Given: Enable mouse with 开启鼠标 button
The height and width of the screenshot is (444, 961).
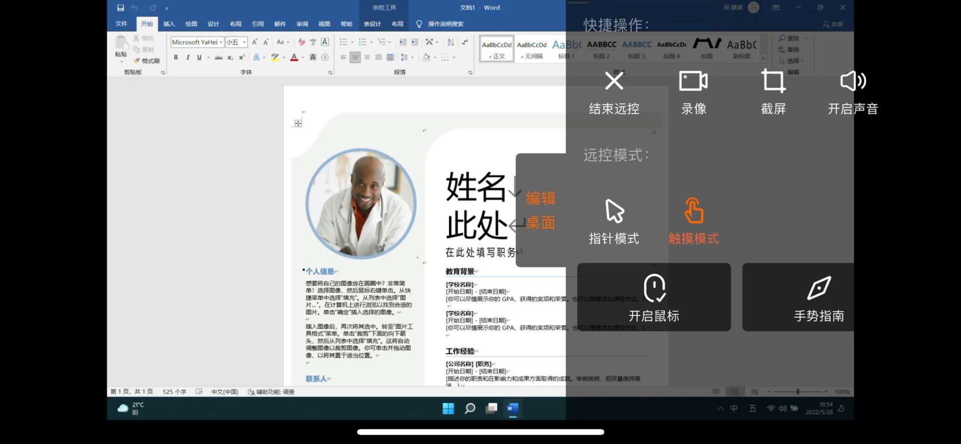Looking at the screenshot, I should tap(654, 297).
